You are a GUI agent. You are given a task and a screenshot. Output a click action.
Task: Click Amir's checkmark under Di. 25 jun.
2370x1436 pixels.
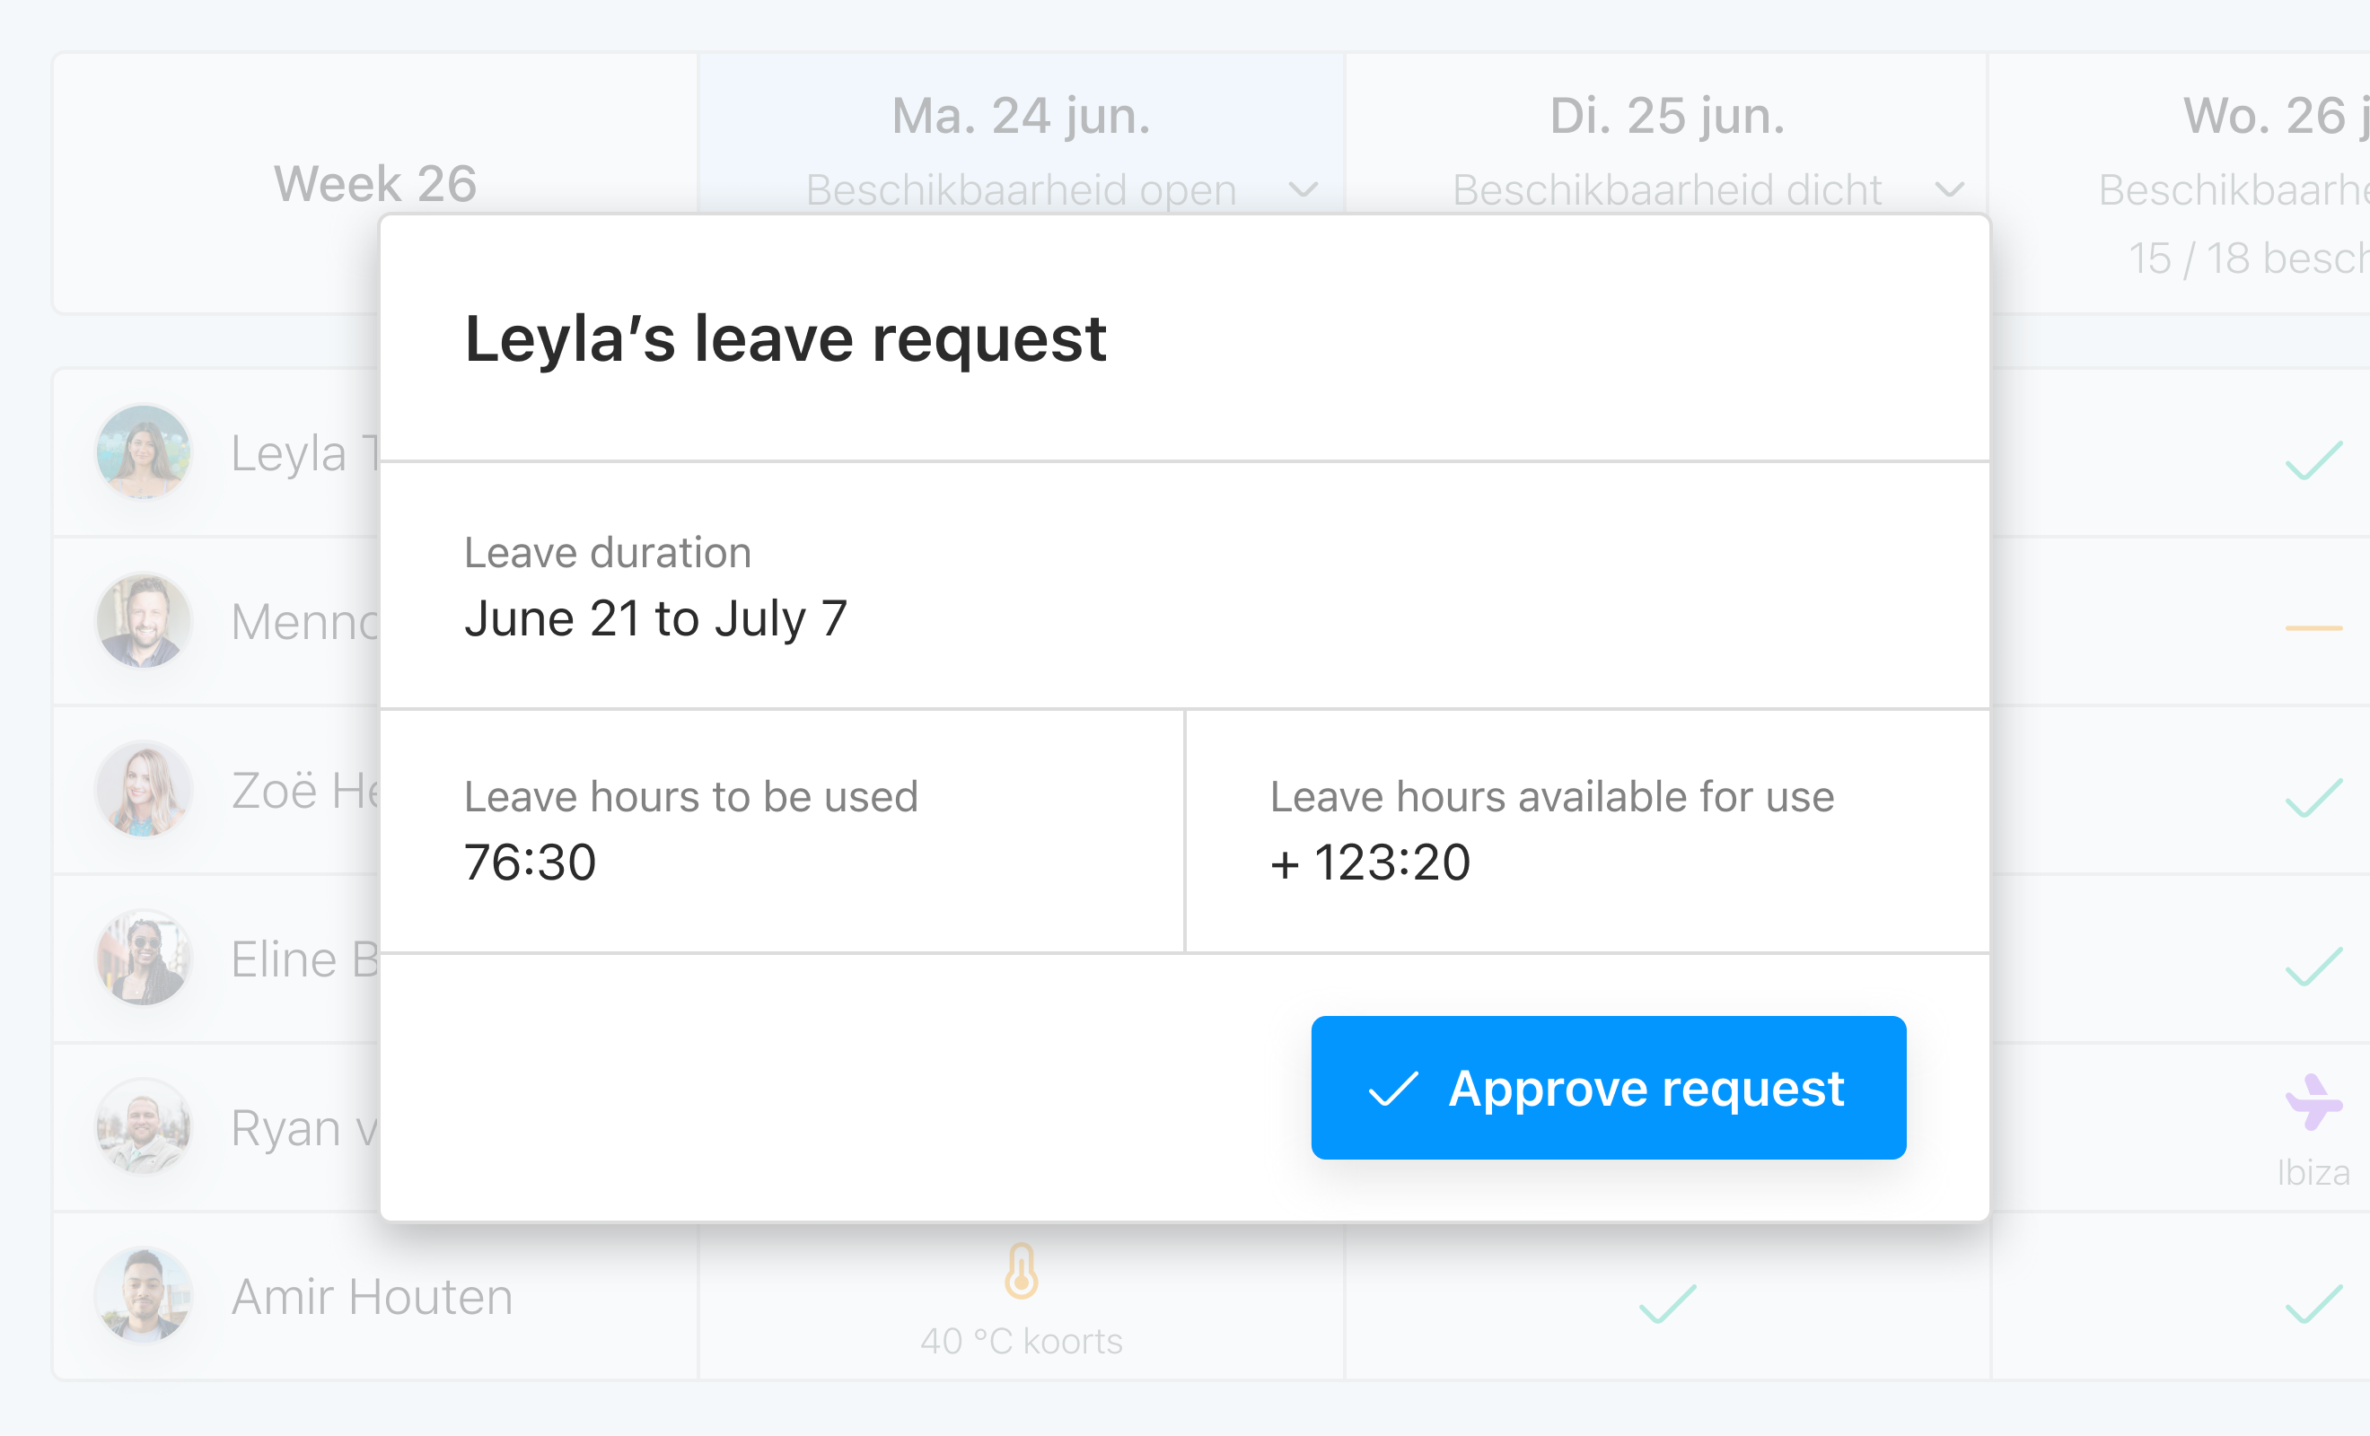click(x=1666, y=1306)
